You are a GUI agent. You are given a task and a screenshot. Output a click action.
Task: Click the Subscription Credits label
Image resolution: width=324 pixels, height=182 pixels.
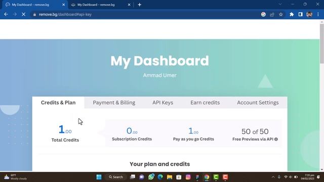click(132, 139)
